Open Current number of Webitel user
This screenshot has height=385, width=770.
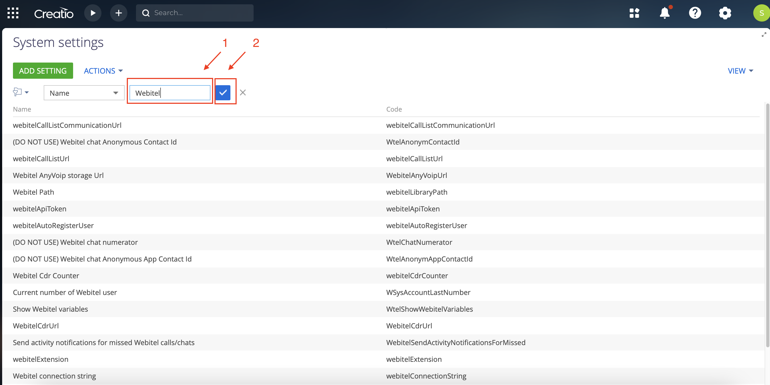tap(64, 293)
